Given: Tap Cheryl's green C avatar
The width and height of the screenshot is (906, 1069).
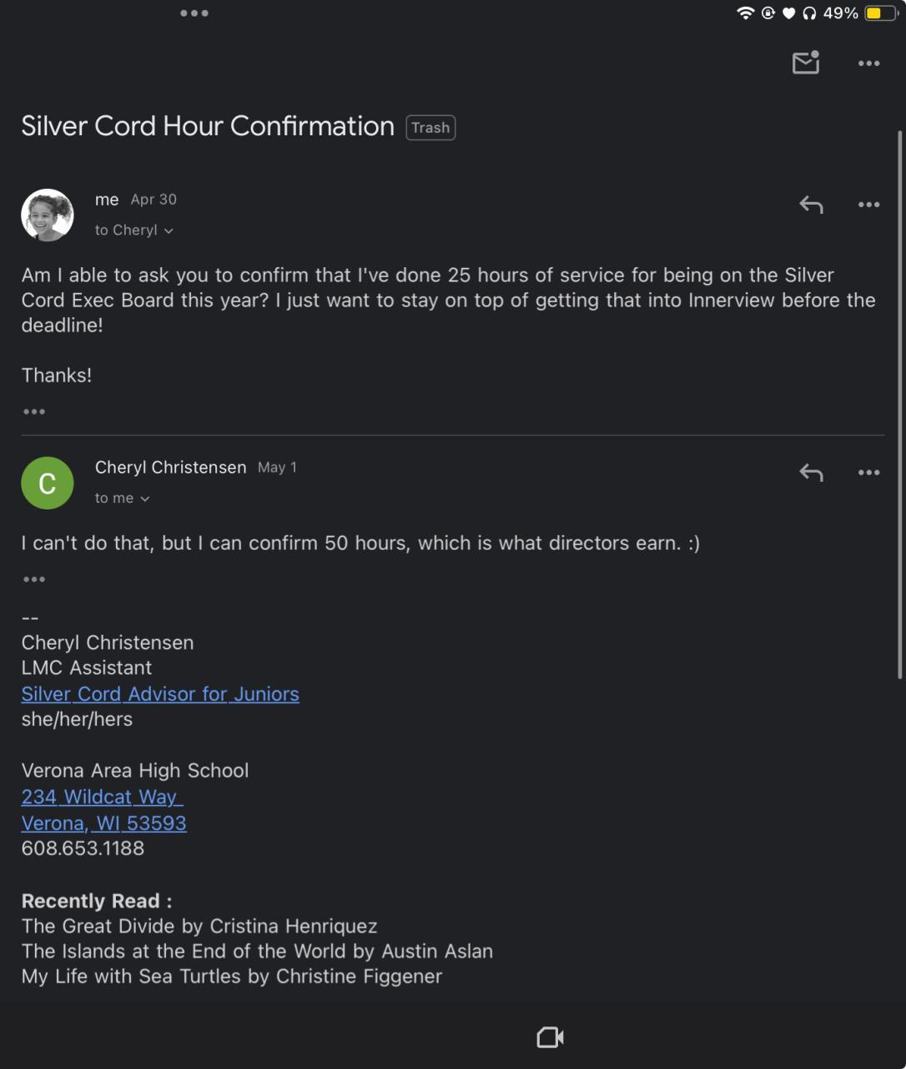Looking at the screenshot, I should point(48,483).
